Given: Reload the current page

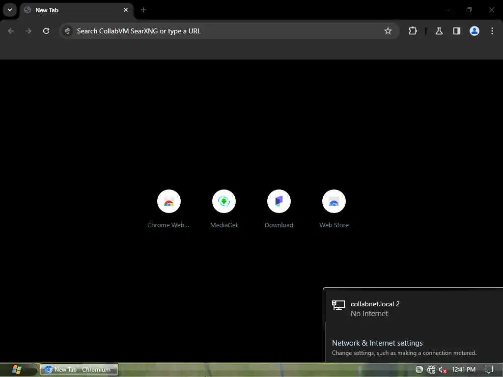Looking at the screenshot, I should (x=46, y=31).
